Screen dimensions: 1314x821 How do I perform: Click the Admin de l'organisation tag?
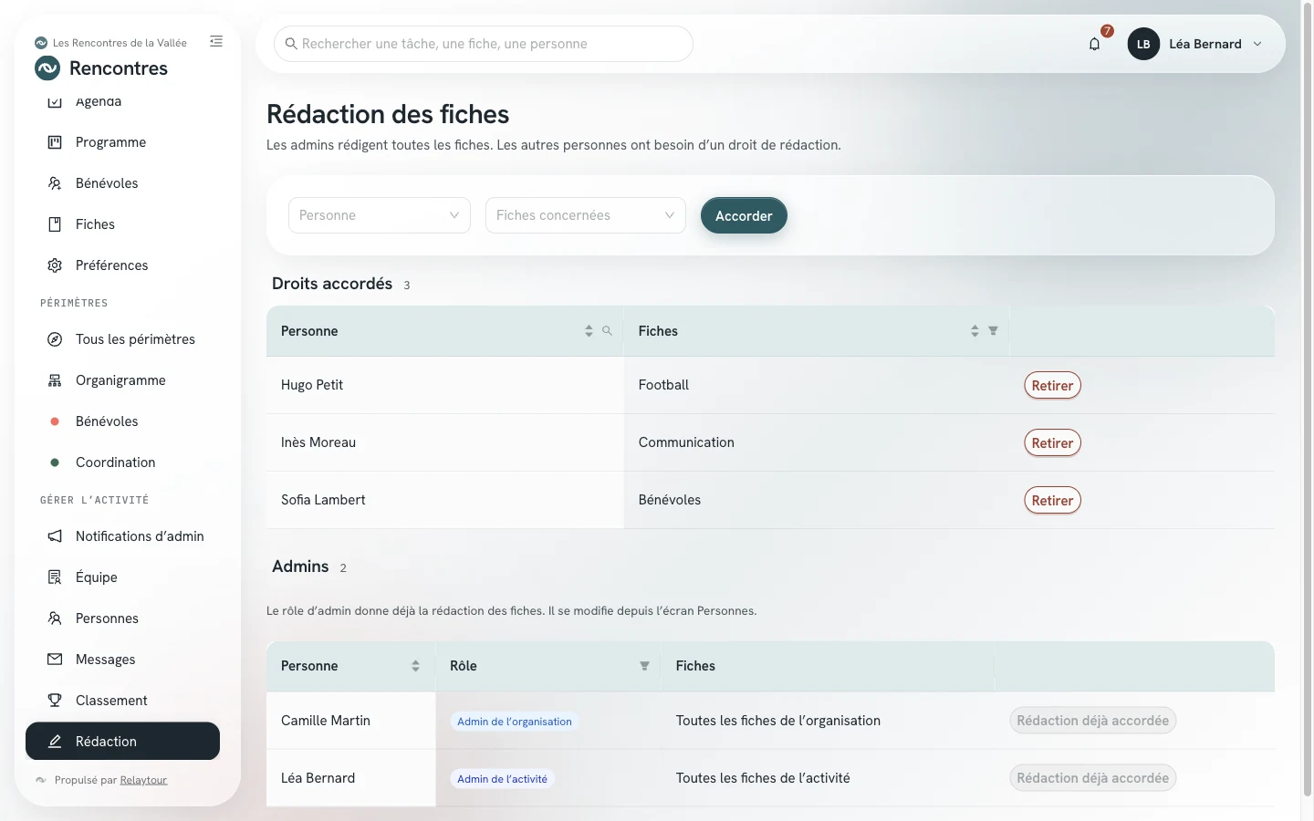(515, 722)
